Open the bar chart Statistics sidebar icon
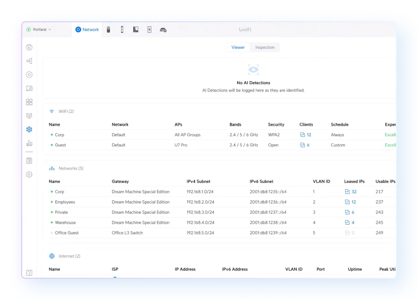The height and width of the screenshot is (300, 418). tap(29, 143)
